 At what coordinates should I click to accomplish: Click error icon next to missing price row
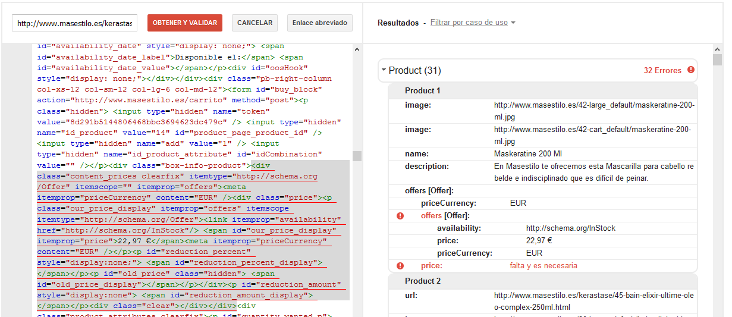[400, 266]
